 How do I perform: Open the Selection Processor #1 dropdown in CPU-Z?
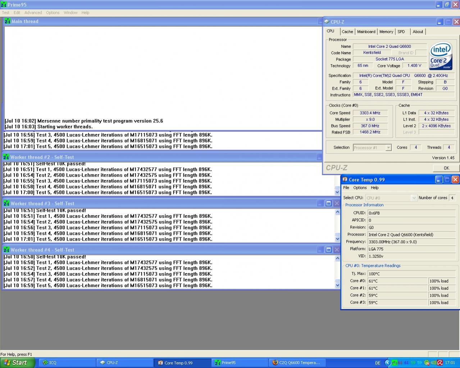click(388, 147)
